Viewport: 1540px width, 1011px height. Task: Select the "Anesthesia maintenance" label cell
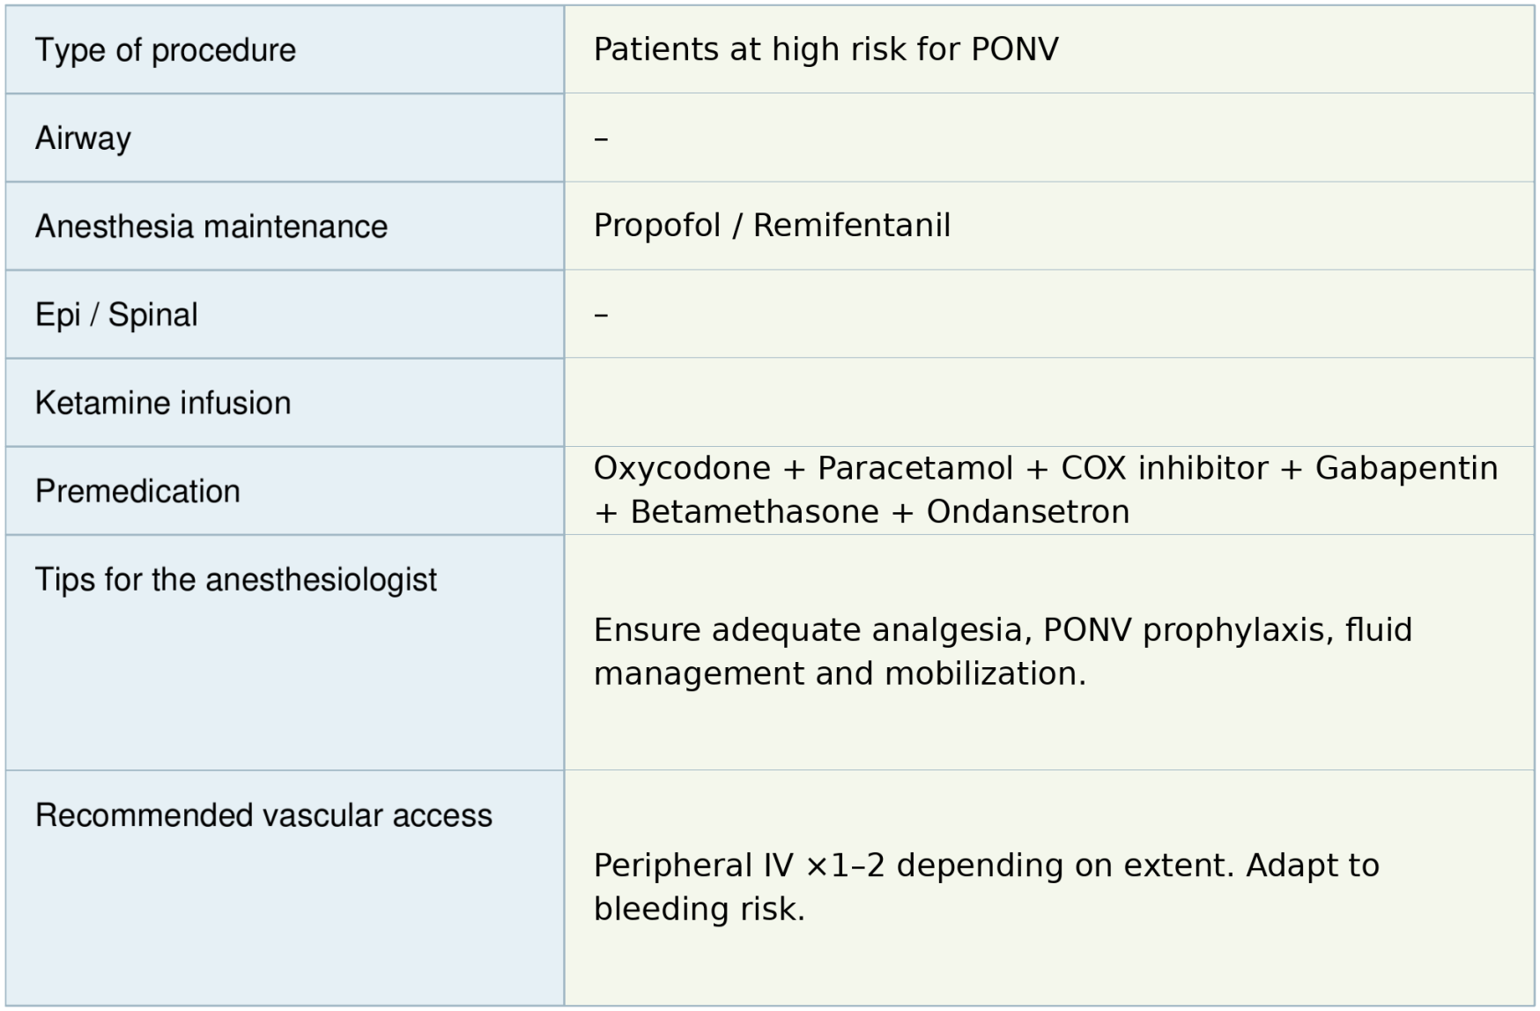211,227
